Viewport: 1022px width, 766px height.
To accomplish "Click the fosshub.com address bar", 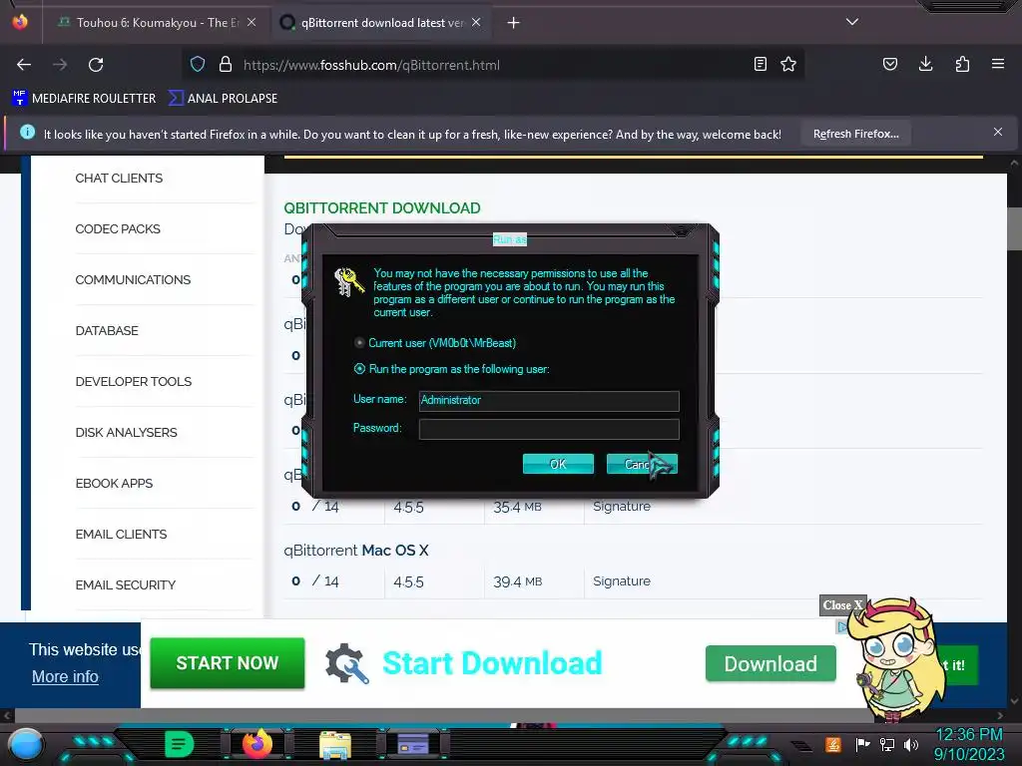I will coord(492,65).
